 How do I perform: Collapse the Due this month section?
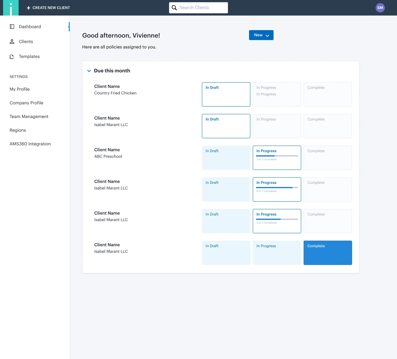[89, 71]
